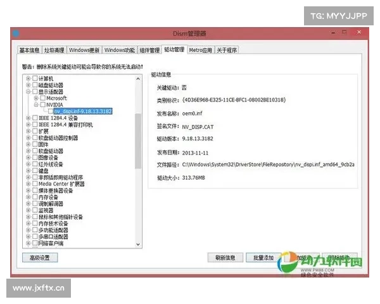Expand the 内存设备 tree node
Viewport: 380px width, 304px height.
coord(28,197)
